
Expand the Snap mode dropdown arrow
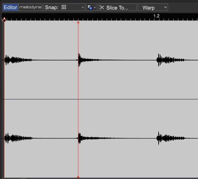point(83,7)
